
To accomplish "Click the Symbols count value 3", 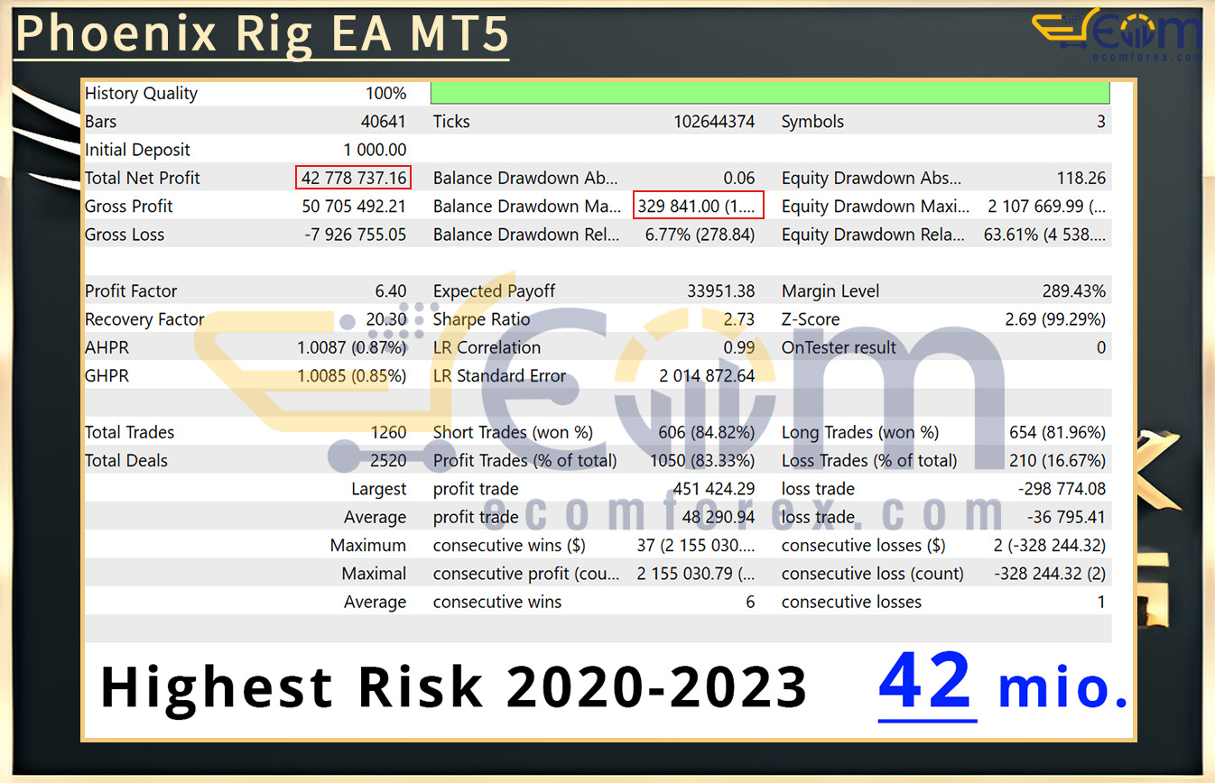I will point(1099,122).
